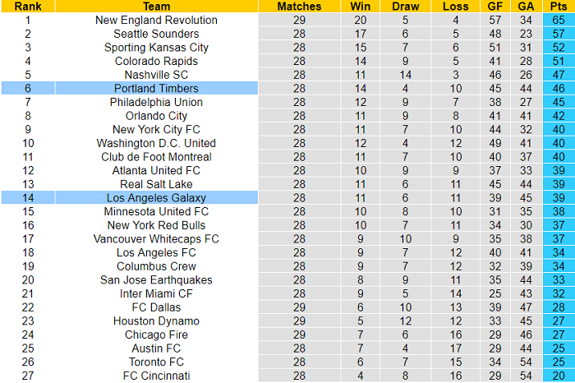
Task: Select the Win column header
Action: pos(360,7)
